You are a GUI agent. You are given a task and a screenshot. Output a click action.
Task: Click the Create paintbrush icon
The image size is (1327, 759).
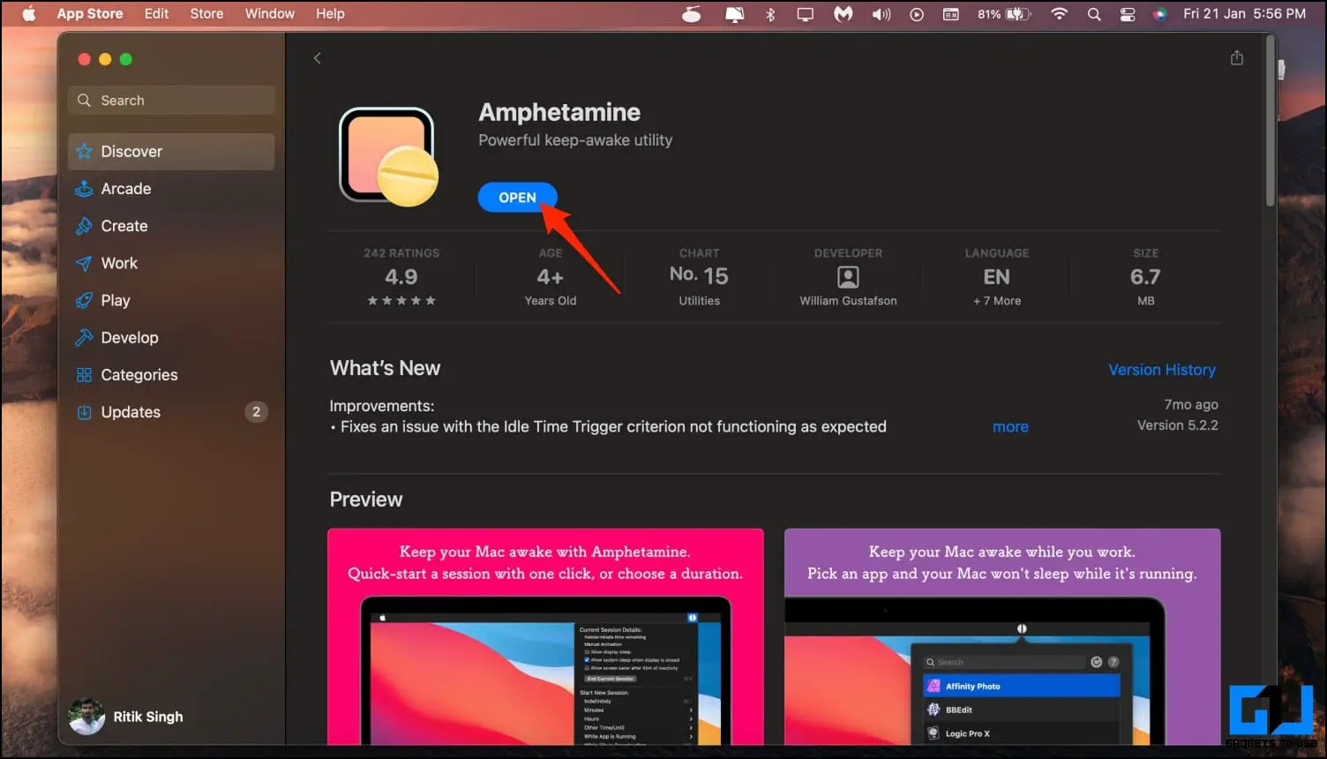(x=84, y=226)
